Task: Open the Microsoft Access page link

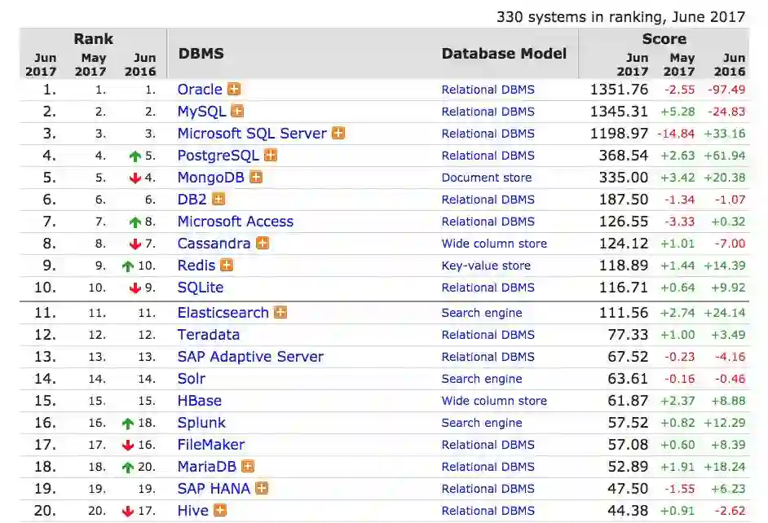Action: [x=236, y=222]
